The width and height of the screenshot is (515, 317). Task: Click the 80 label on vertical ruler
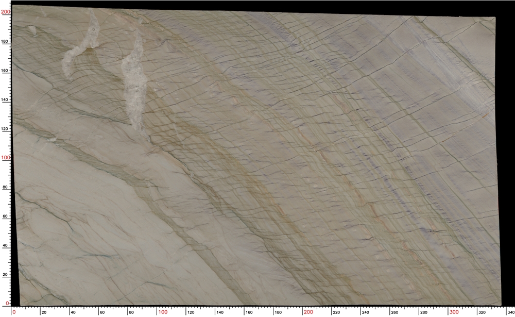(x=5, y=187)
